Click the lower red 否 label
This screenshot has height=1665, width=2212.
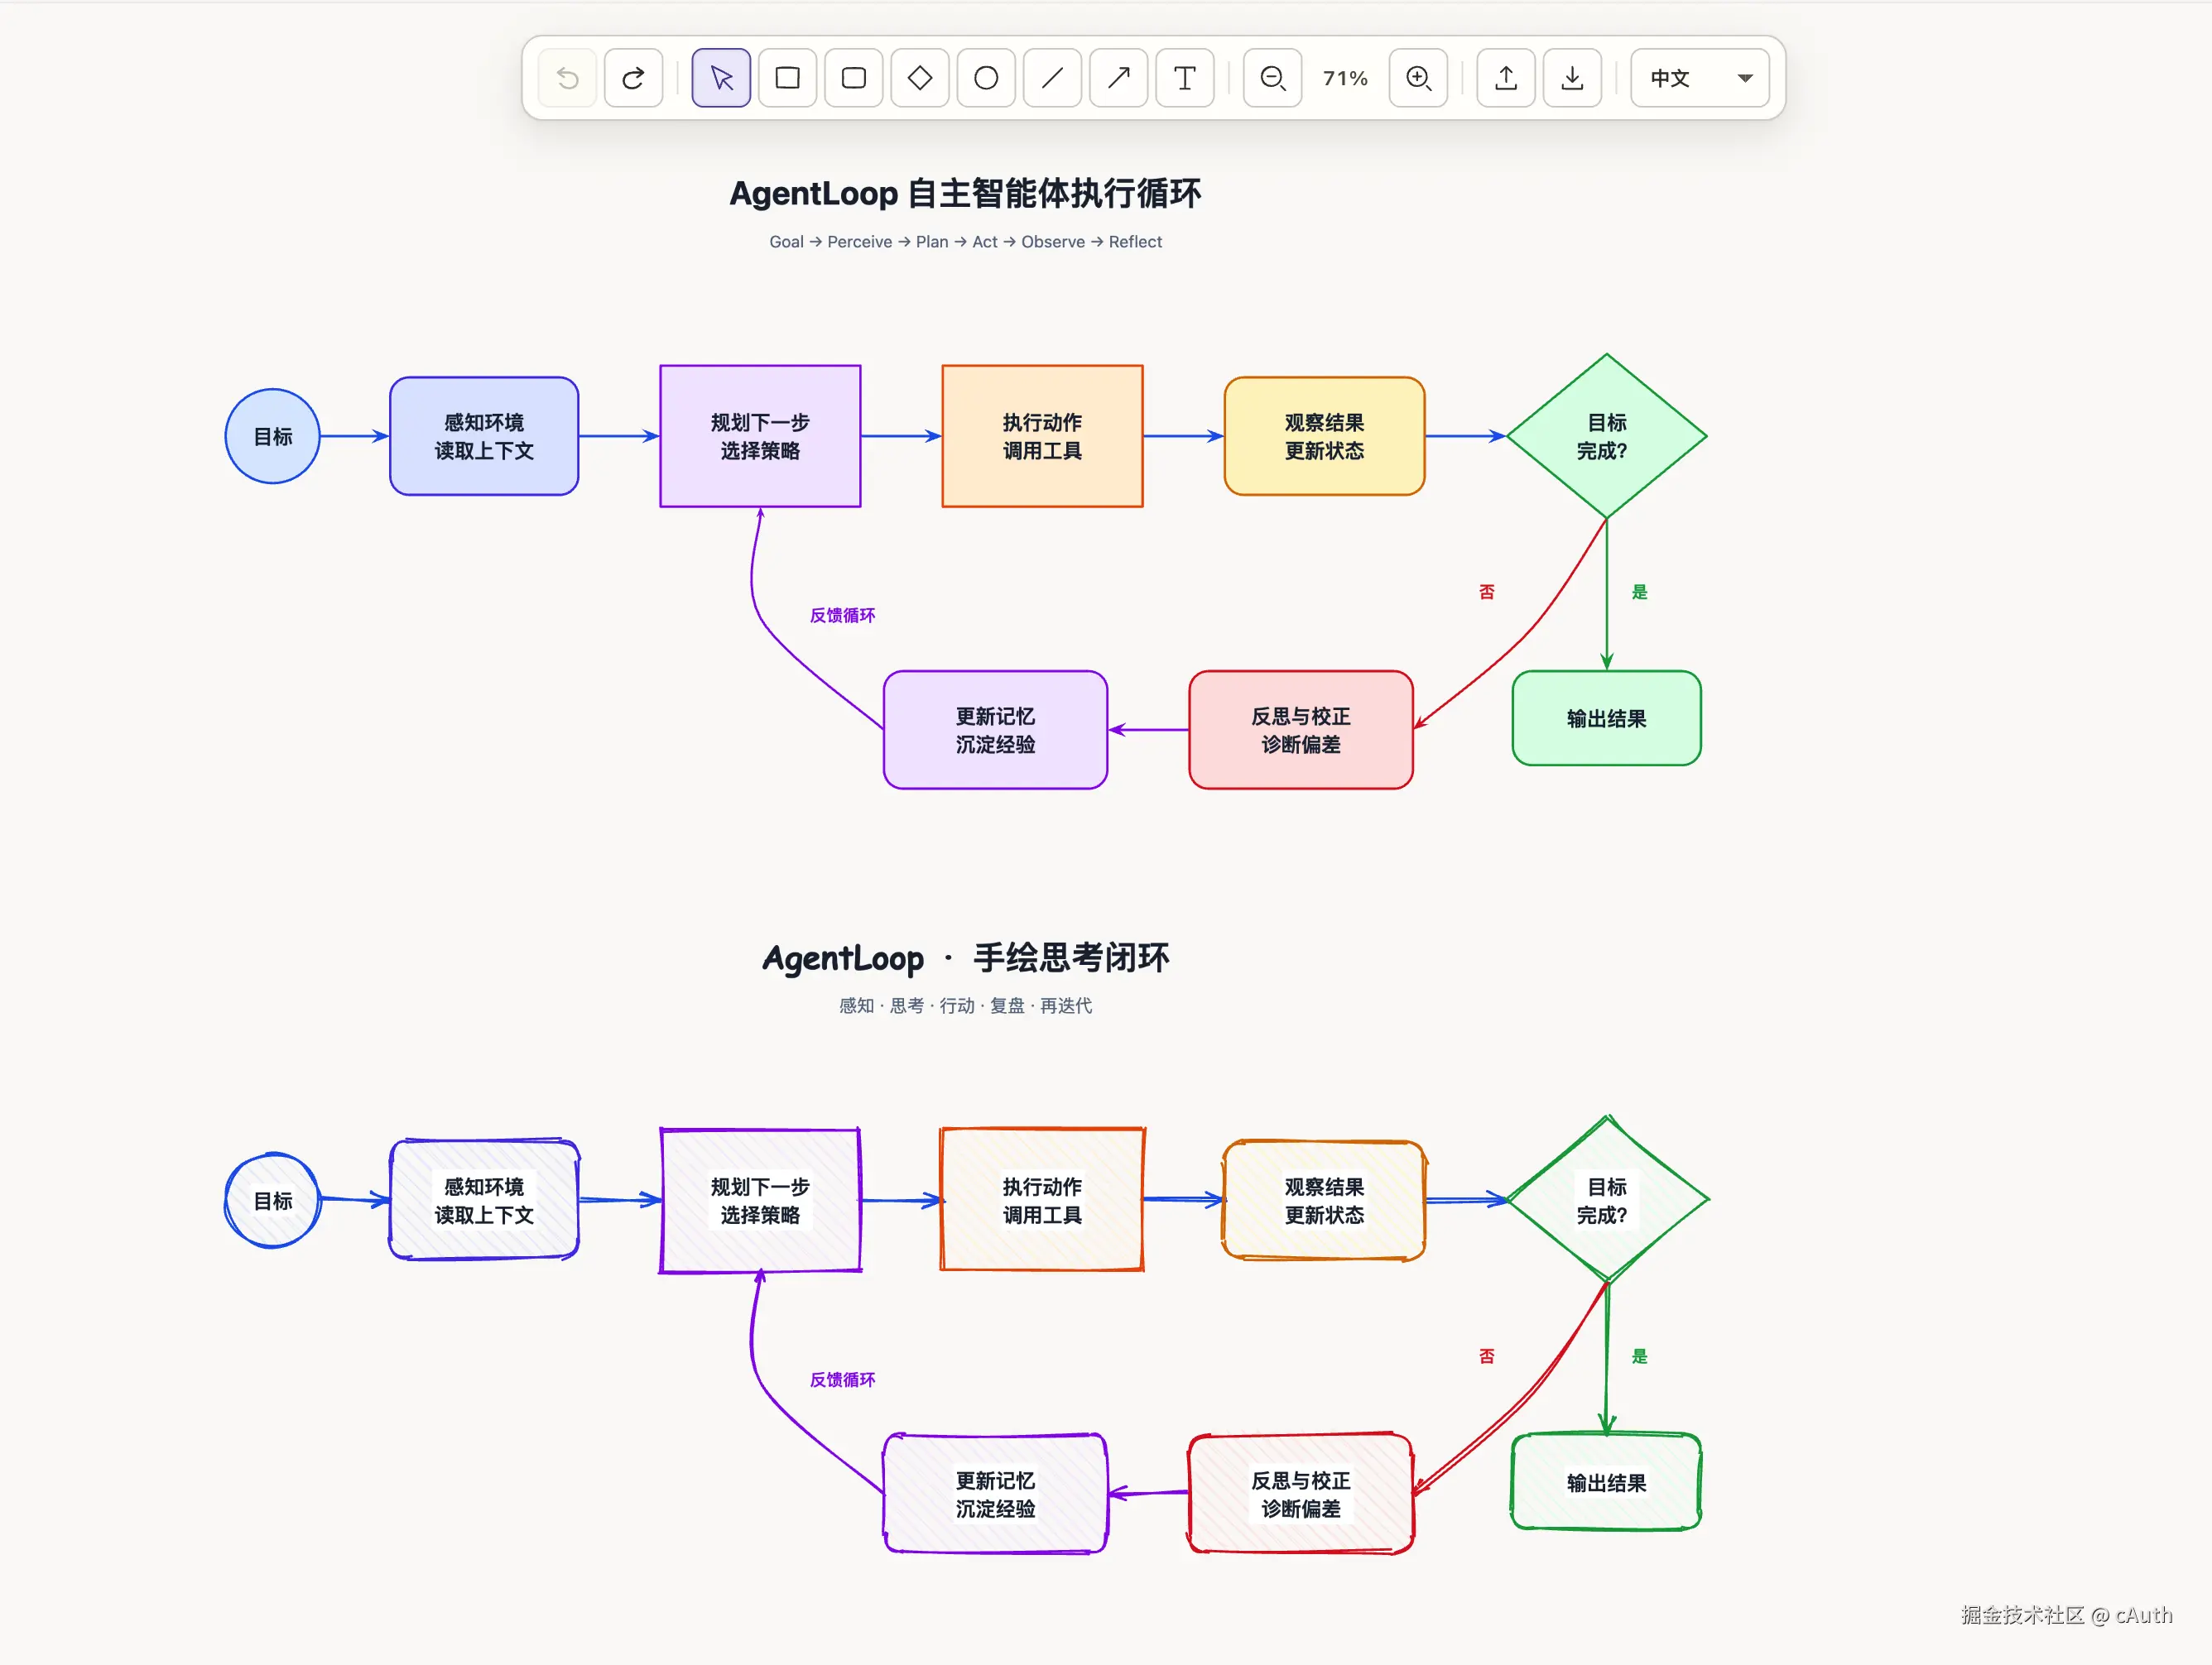pos(1486,1356)
